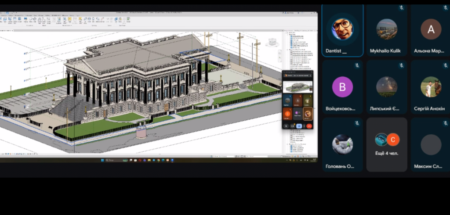Toggle first checked view checkbox in project browser
The height and width of the screenshot is (215, 450).
pyautogui.click(x=291, y=36)
